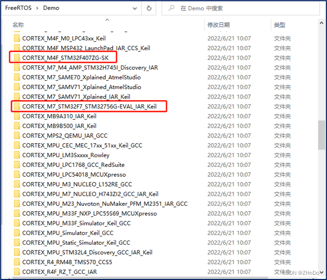Select CORTEX_MPU_Static_Simulator_Keil_GCC folder name
Image resolution: width=327 pixels, height=280 pixels.
pos(76,243)
